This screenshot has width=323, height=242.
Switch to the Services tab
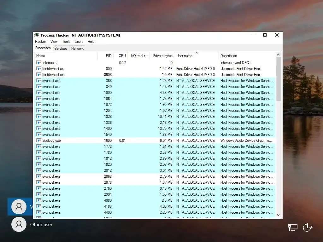(x=61, y=48)
